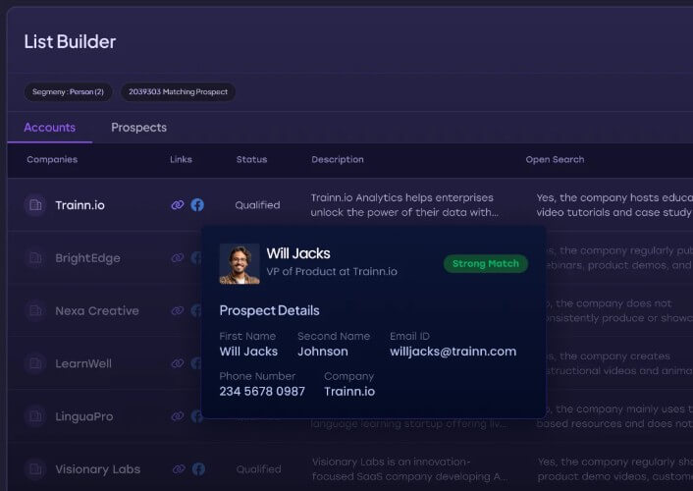
Task: Click the List Builder page title
Action: [70, 42]
